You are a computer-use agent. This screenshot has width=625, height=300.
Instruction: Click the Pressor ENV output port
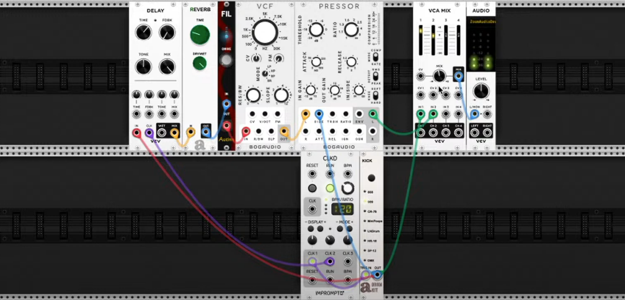click(x=359, y=114)
